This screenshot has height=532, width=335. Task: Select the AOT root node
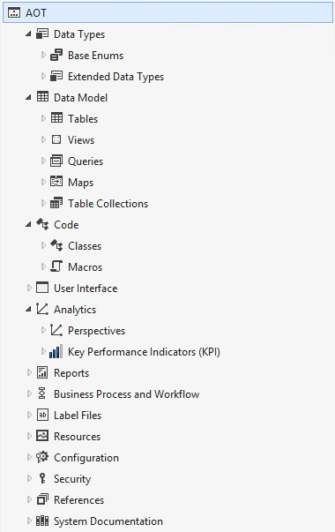(x=167, y=12)
